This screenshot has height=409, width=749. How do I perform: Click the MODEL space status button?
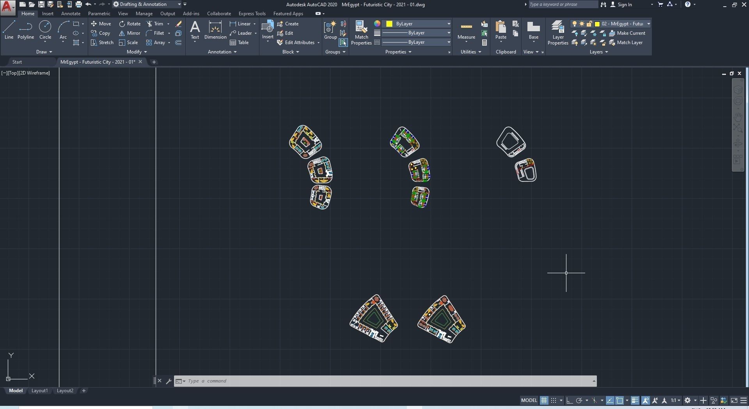529,400
